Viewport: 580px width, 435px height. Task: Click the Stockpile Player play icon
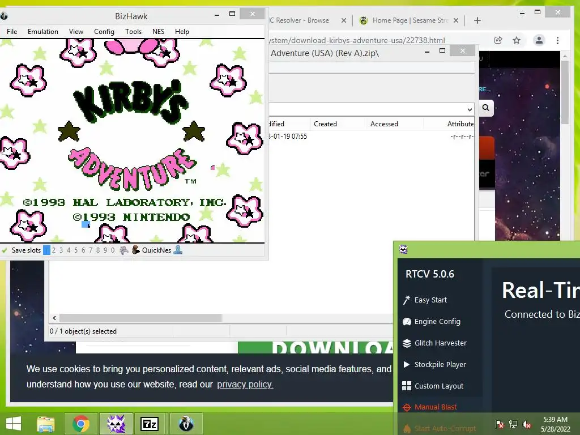pos(407,364)
